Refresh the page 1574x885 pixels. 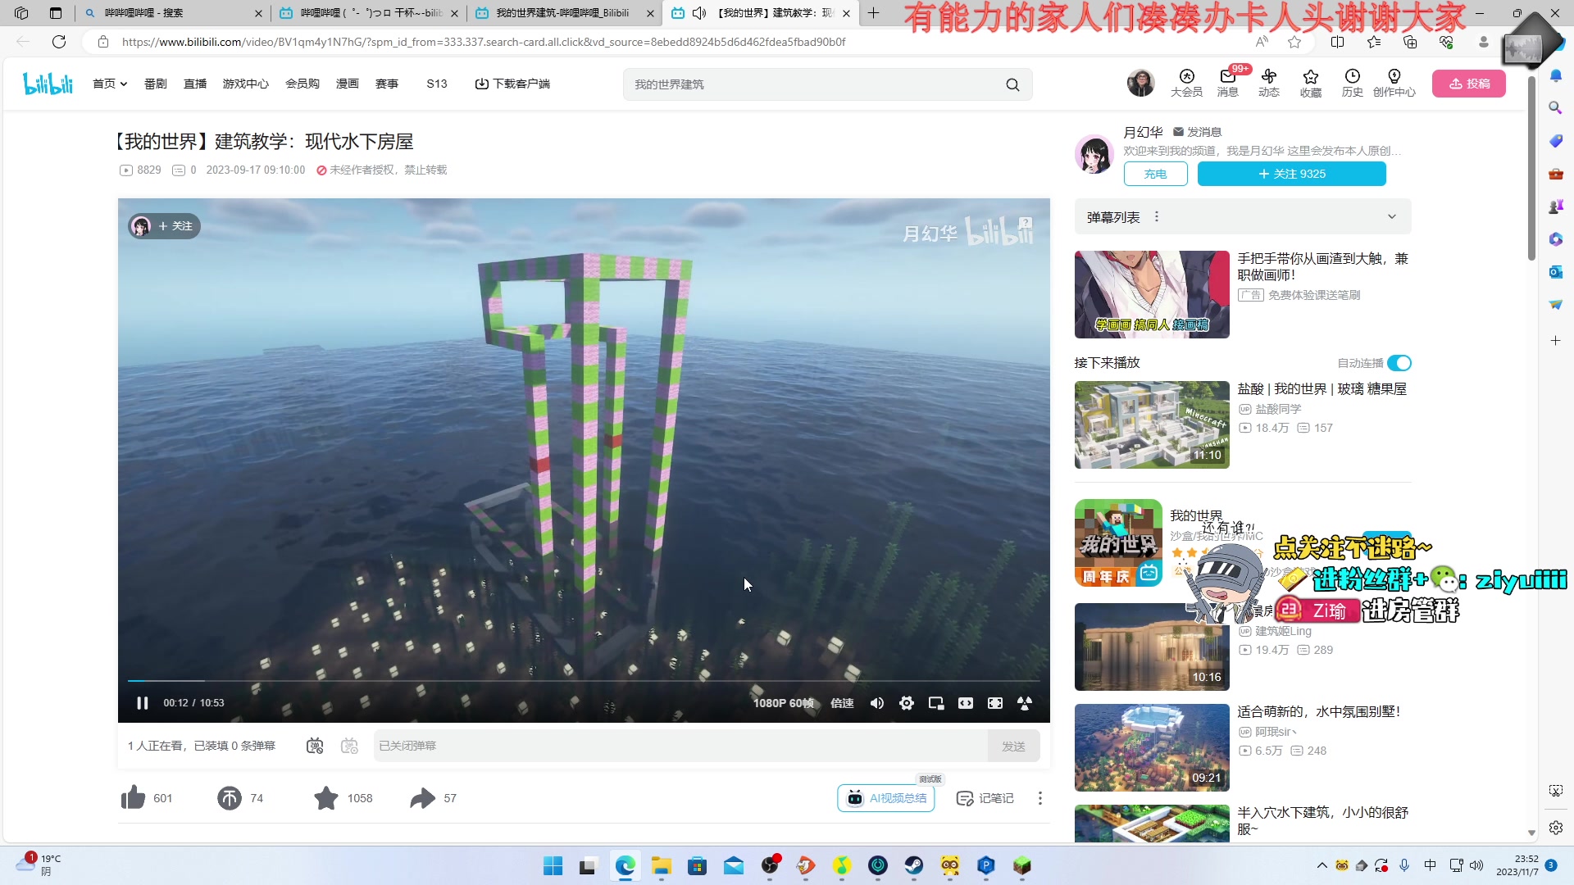tap(59, 42)
